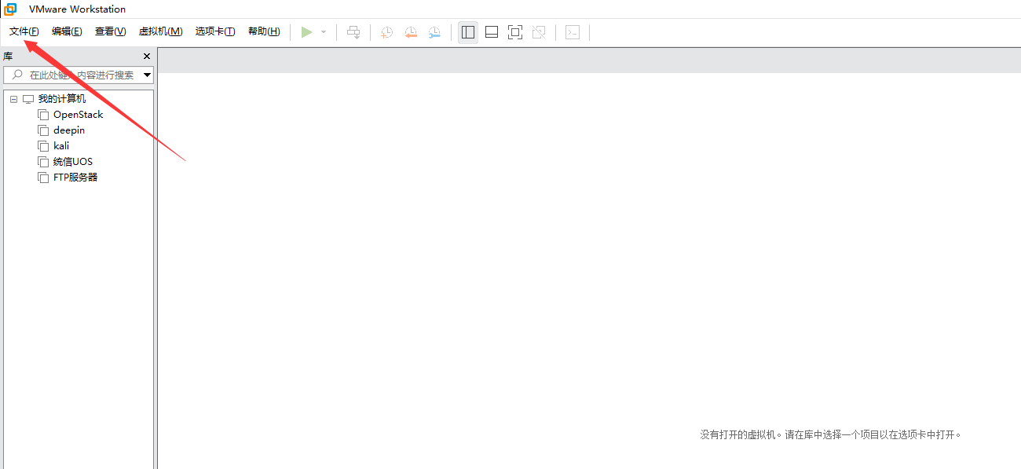
Task: Open the 编辑(E) menu
Action: coord(67,31)
